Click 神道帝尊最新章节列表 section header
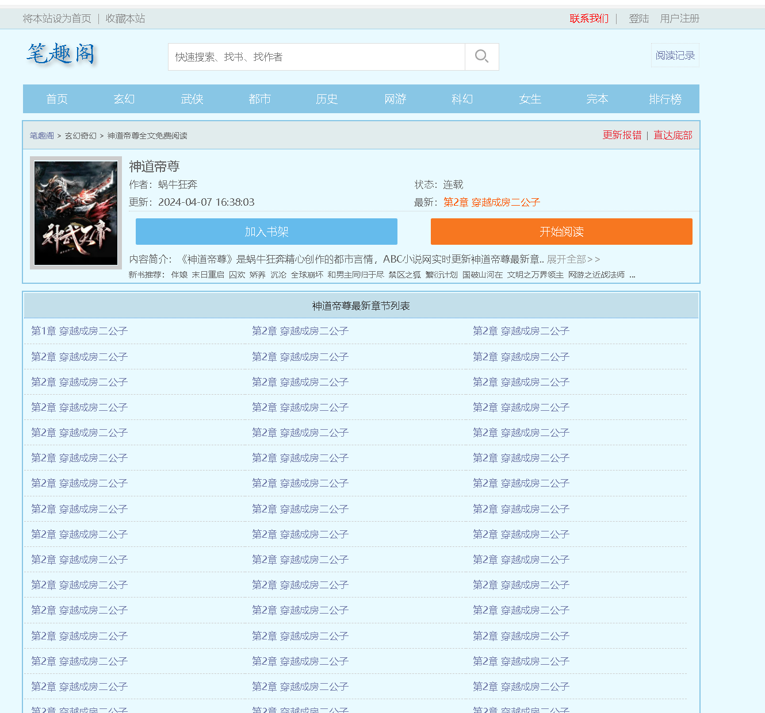 [x=361, y=306]
